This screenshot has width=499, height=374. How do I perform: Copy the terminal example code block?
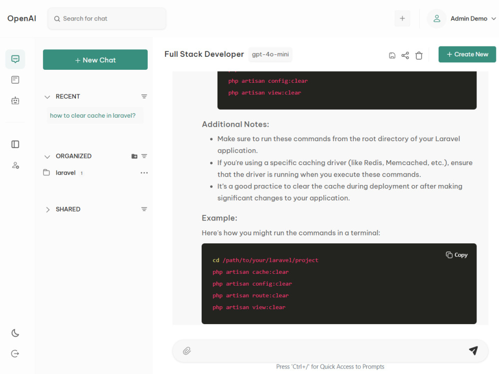(x=457, y=255)
